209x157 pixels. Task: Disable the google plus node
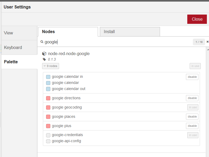(192, 126)
